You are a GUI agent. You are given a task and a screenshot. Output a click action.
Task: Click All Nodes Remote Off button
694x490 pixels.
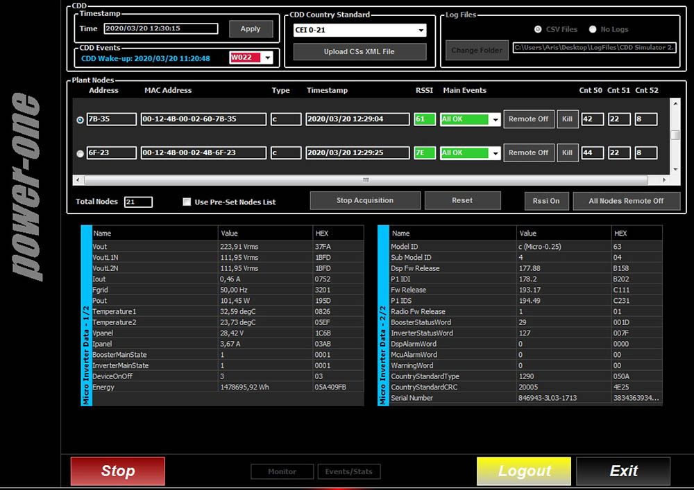(626, 201)
